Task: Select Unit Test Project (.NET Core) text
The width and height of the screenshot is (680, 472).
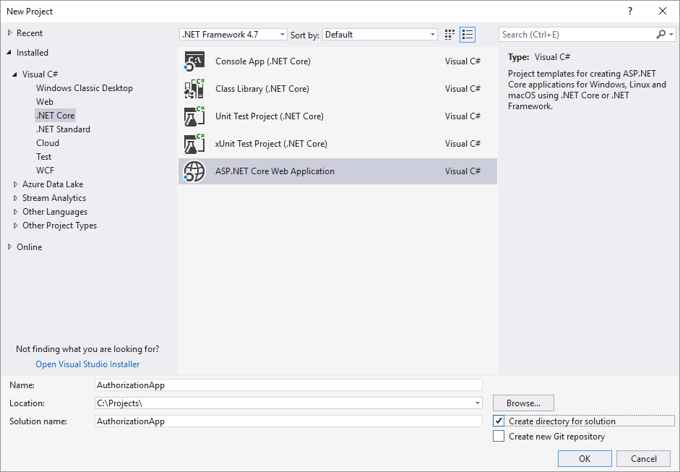Action: (270, 116)
